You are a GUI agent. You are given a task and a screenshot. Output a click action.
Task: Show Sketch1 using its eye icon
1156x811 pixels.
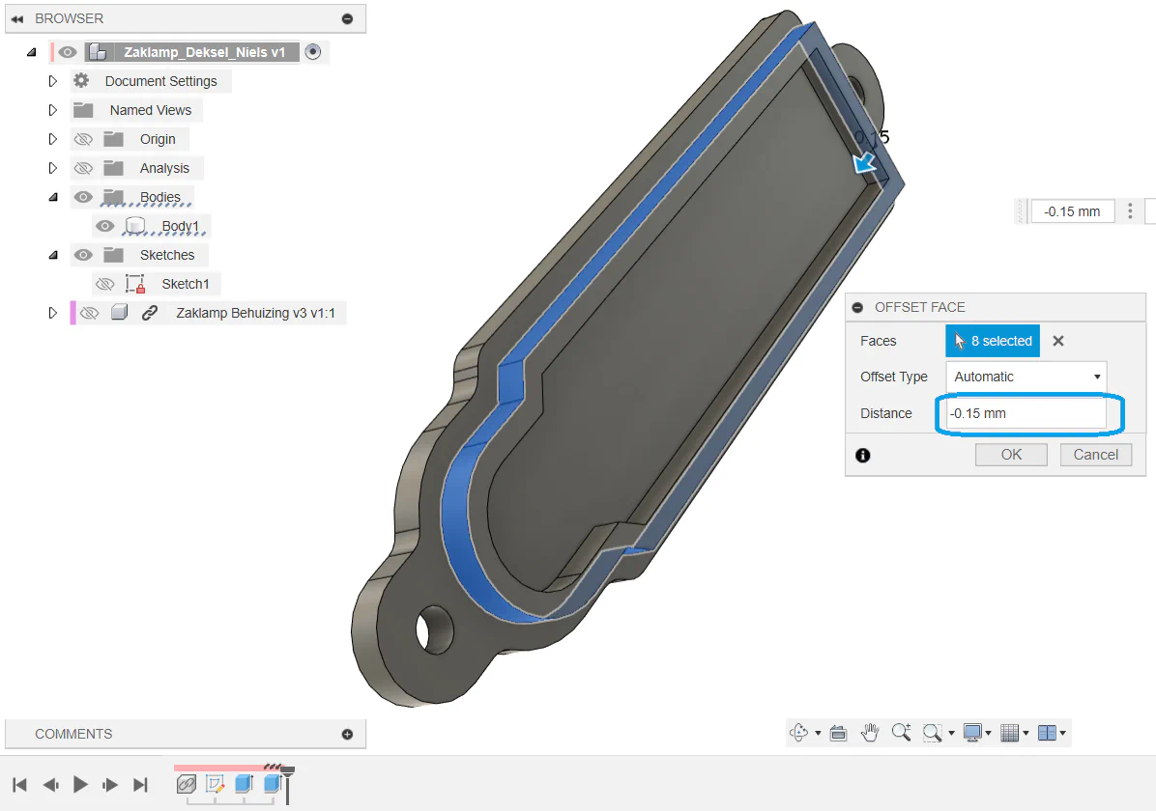[x=104, y=284]
